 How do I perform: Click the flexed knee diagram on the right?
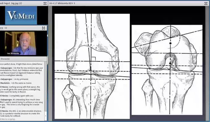click(167, 70)
